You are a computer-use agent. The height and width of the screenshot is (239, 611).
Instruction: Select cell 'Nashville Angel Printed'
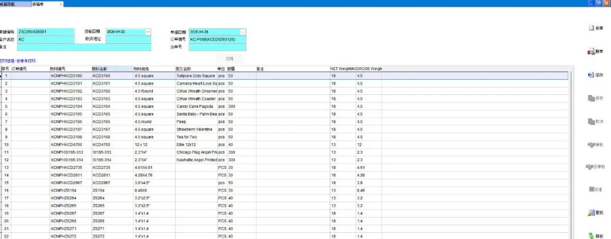point(196,160)
